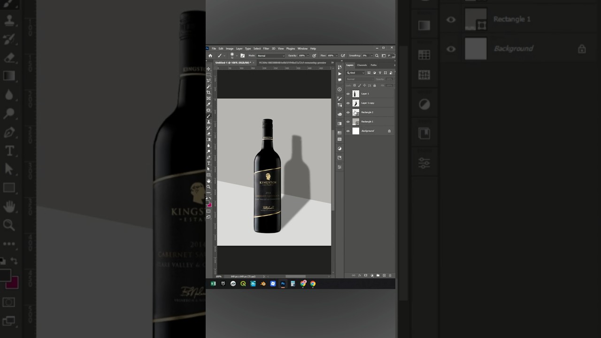Select the Rectangular Marquee tool
The height and width of the screenshot is (338, 601).
[x=209, y=74]
